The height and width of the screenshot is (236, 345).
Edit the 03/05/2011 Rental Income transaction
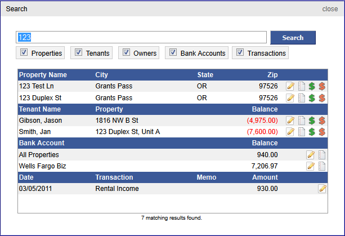pyautogui.click(x=322, y=188)
